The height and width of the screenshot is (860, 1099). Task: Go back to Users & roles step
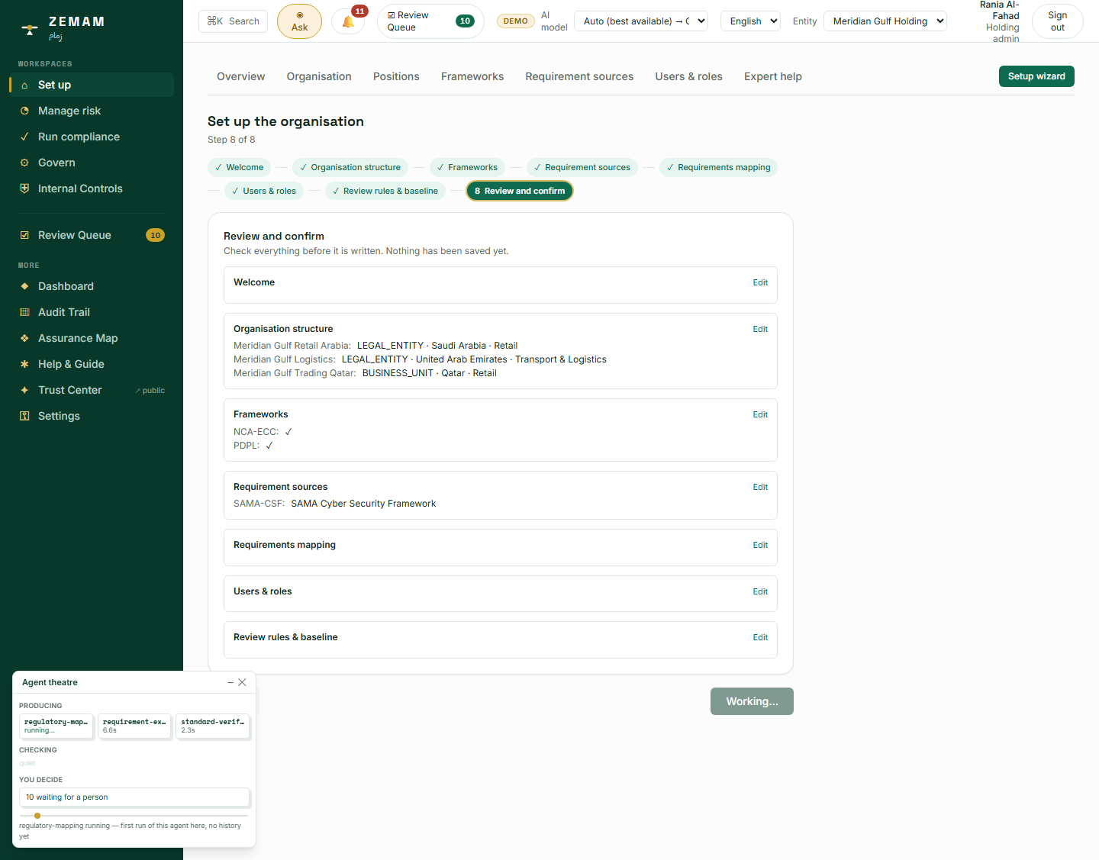tap(263, 191)
